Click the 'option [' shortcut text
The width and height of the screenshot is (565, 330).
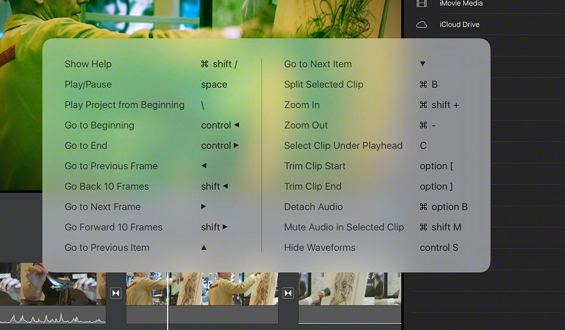[x=436, y=166]
